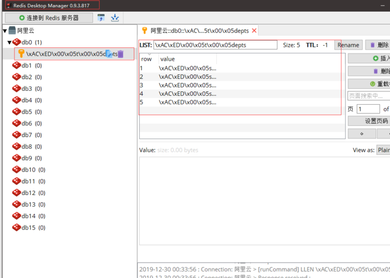Viewport: 390px width, 278px height.
Task: Click the LIST key name input field
Action: tap(215, 45)
